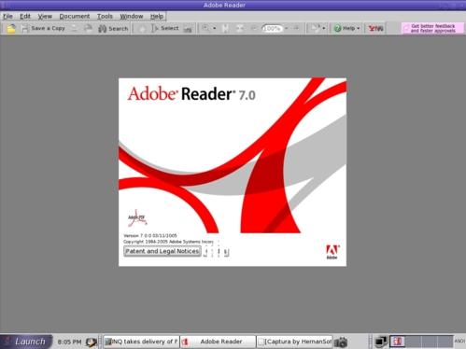Activate the Select text tool
Screen dimensions: 466x349
click(165, 28)
